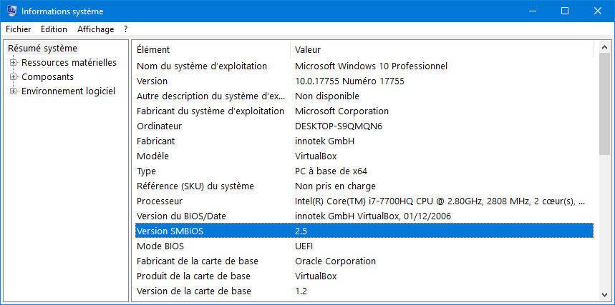The width and height of the screenshot is (615, 305).
Task: Sort by the Valeur column header
Action: [442, 50]
